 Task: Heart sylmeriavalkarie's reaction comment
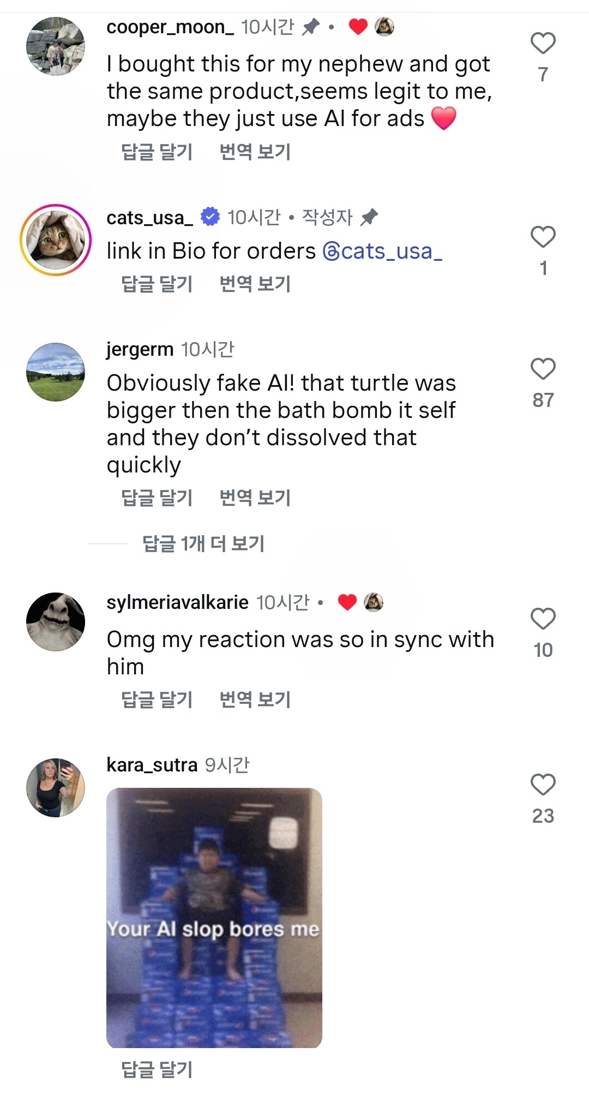click(x=543, y=619)
